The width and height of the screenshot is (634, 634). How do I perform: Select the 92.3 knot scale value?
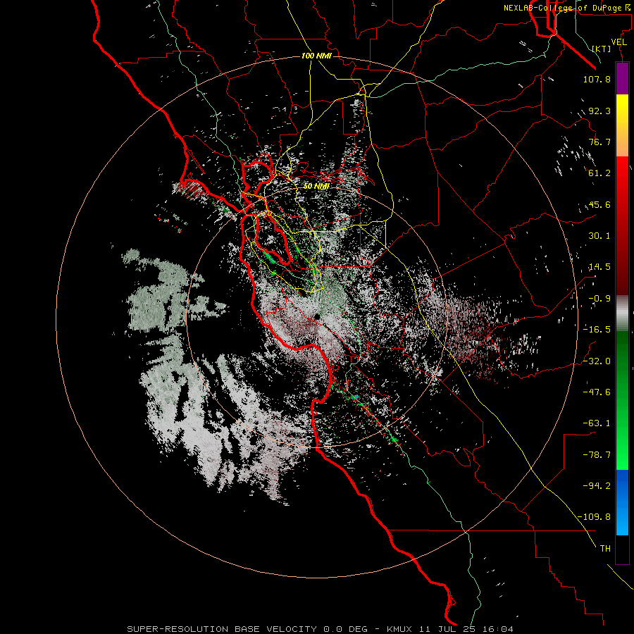pos(599,111)
